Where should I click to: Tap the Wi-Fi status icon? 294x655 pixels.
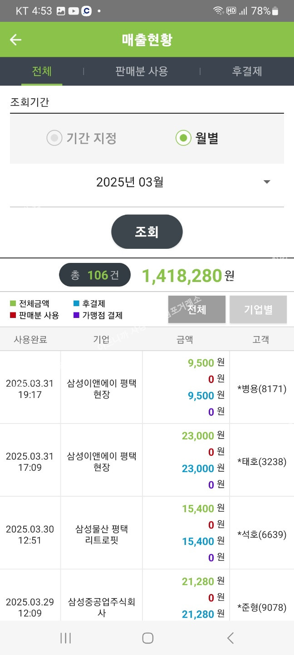[x=218, y=11]
